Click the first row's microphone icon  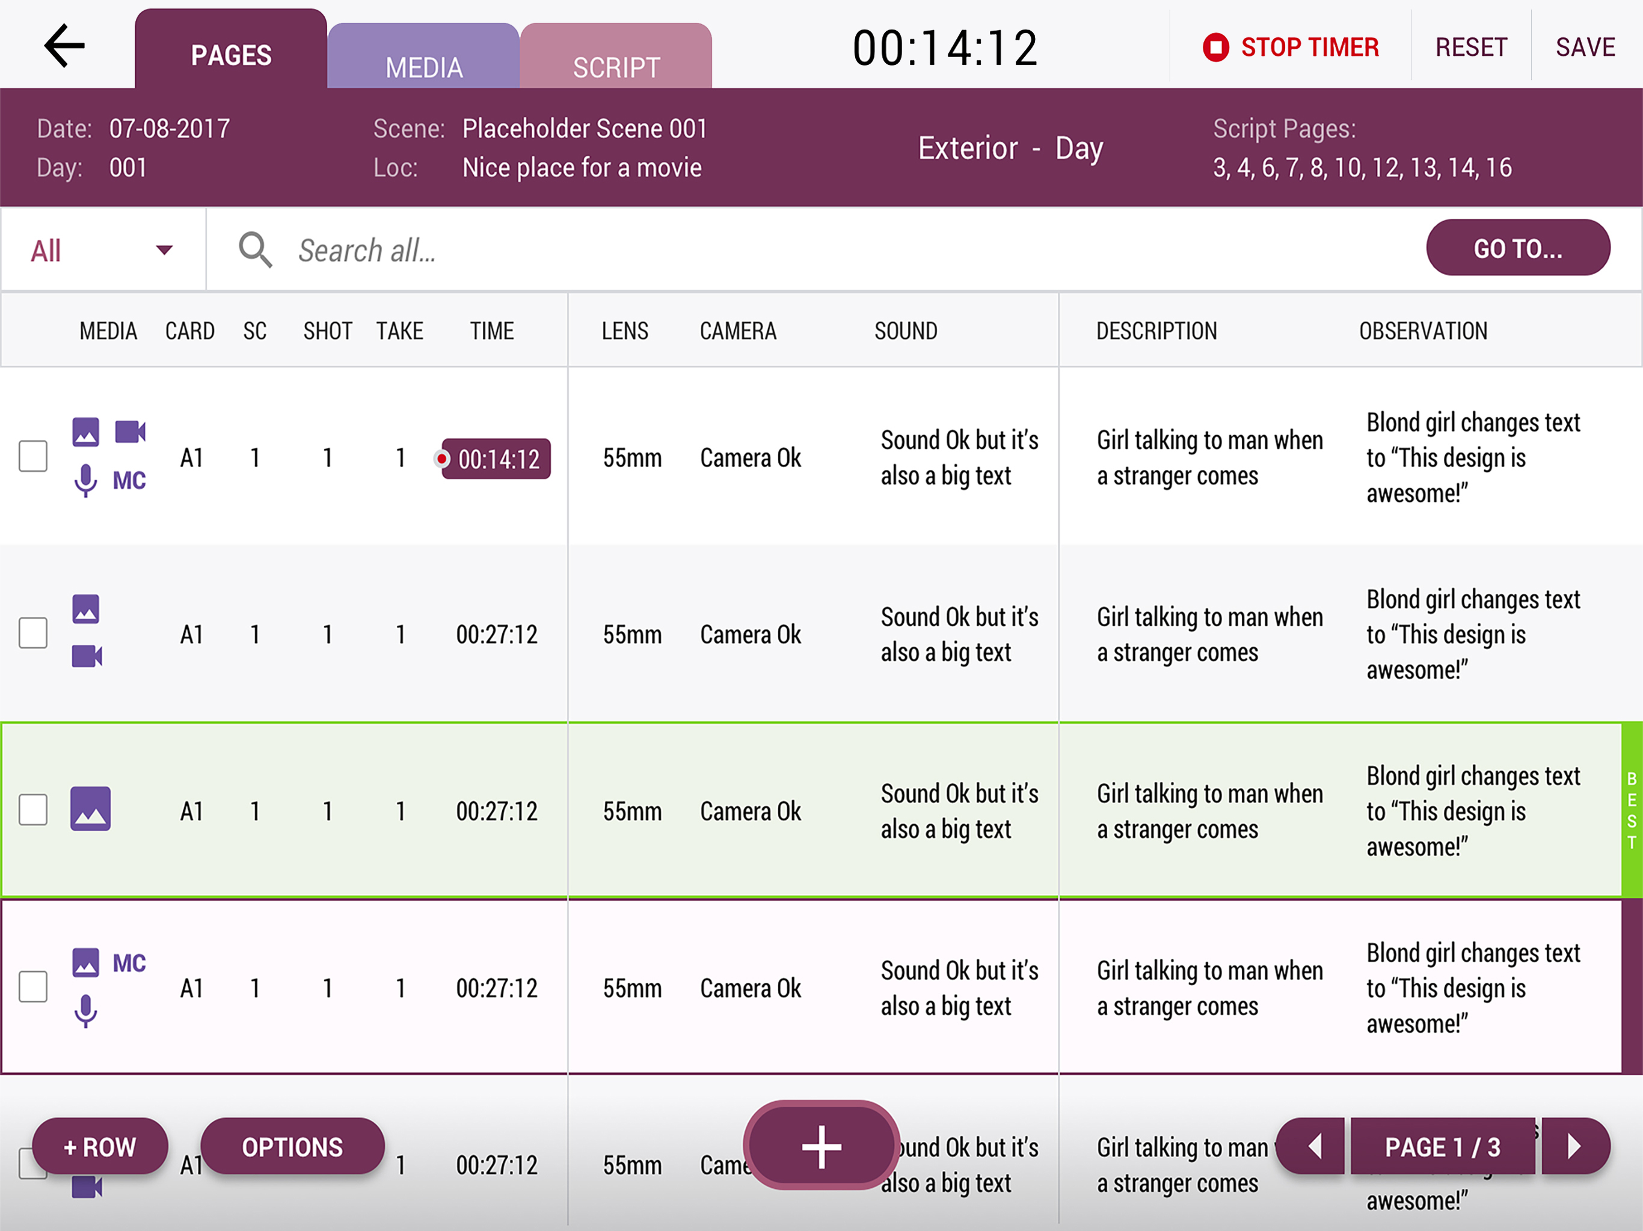tap(85, 481)
